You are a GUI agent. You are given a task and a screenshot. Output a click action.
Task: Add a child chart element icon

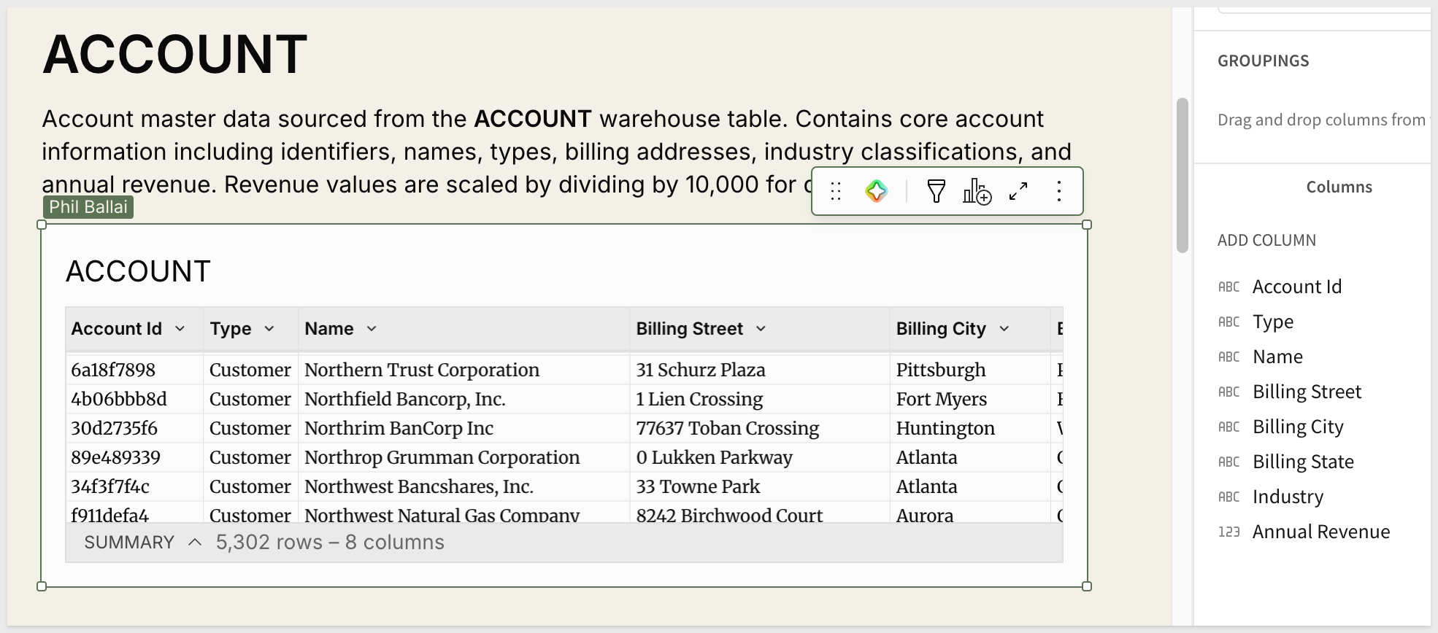pos(977,192)
